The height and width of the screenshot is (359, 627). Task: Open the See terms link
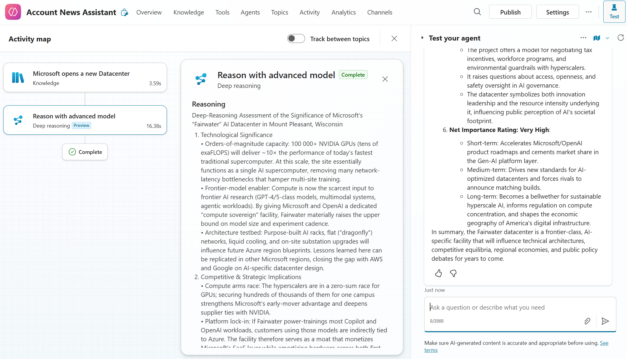(x=604, y=343)
